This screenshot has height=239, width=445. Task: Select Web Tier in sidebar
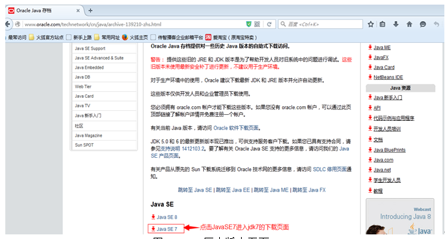pyautogui.click(x=83, y=86)
